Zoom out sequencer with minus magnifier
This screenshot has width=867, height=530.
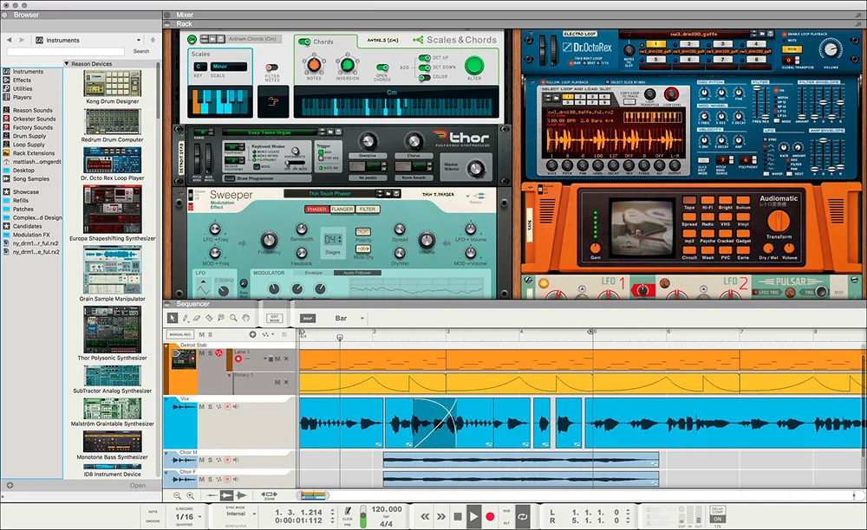tap(177, 495)
